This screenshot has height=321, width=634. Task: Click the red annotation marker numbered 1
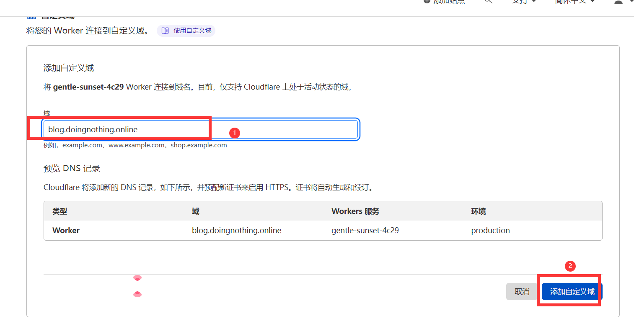pyautogui.click(x=234, y=133)
